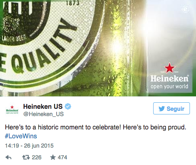
Task: Open the 14:19 - 26 jun 2015 timestamp
Action: click(29, 146)
